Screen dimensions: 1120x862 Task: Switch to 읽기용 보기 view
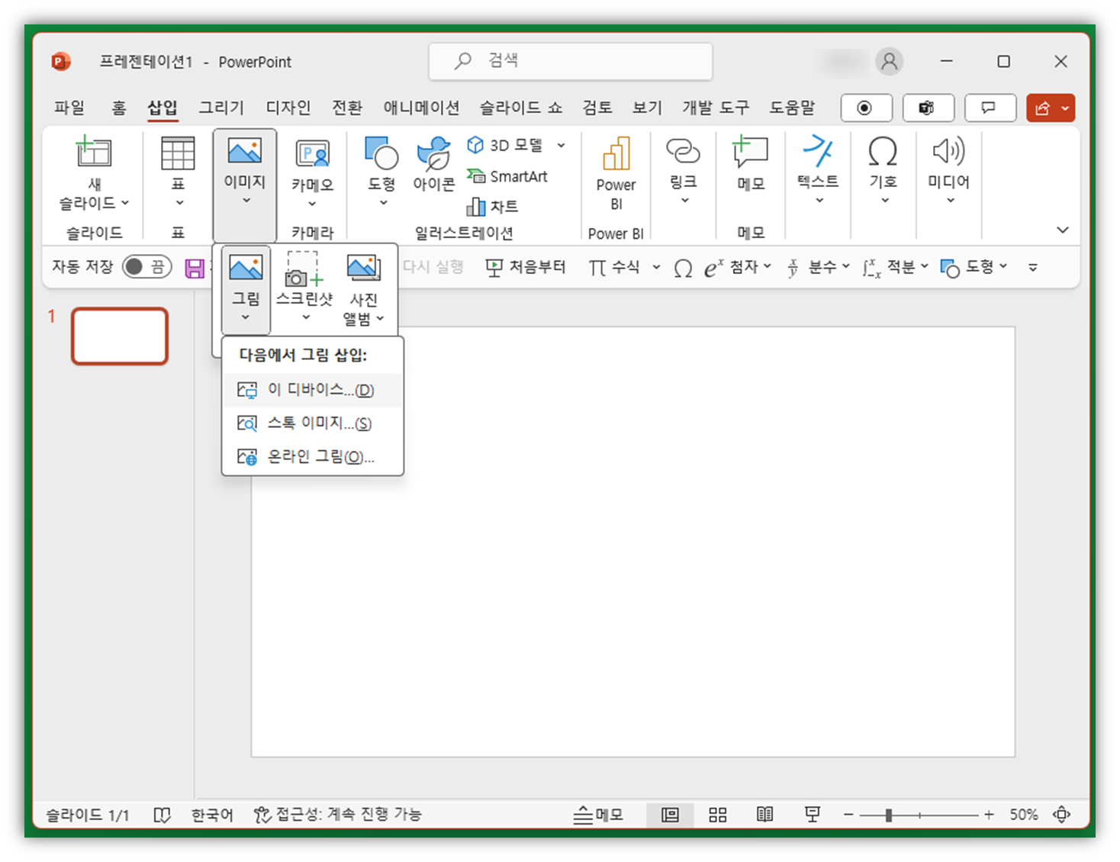pos(765,814)
